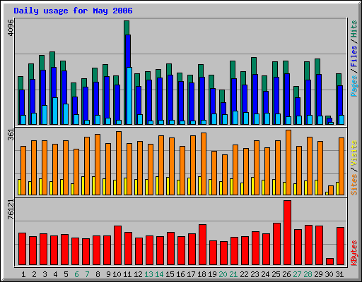Click the 'Hits' legend label
Screen dimensions: 362x282
click(354, 29)
